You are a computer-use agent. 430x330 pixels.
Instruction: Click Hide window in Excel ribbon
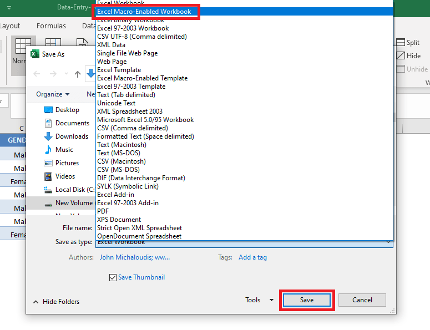[408, 55]
